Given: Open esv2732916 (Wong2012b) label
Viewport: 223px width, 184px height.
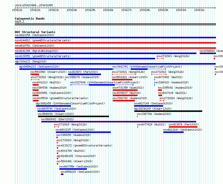Looking at the screenshot, I should pos(47,77).
